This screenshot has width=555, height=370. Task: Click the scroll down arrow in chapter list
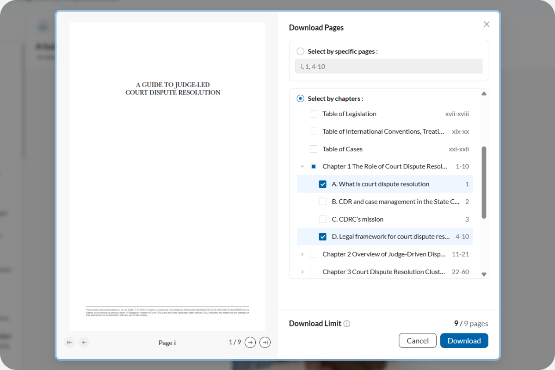484,274
